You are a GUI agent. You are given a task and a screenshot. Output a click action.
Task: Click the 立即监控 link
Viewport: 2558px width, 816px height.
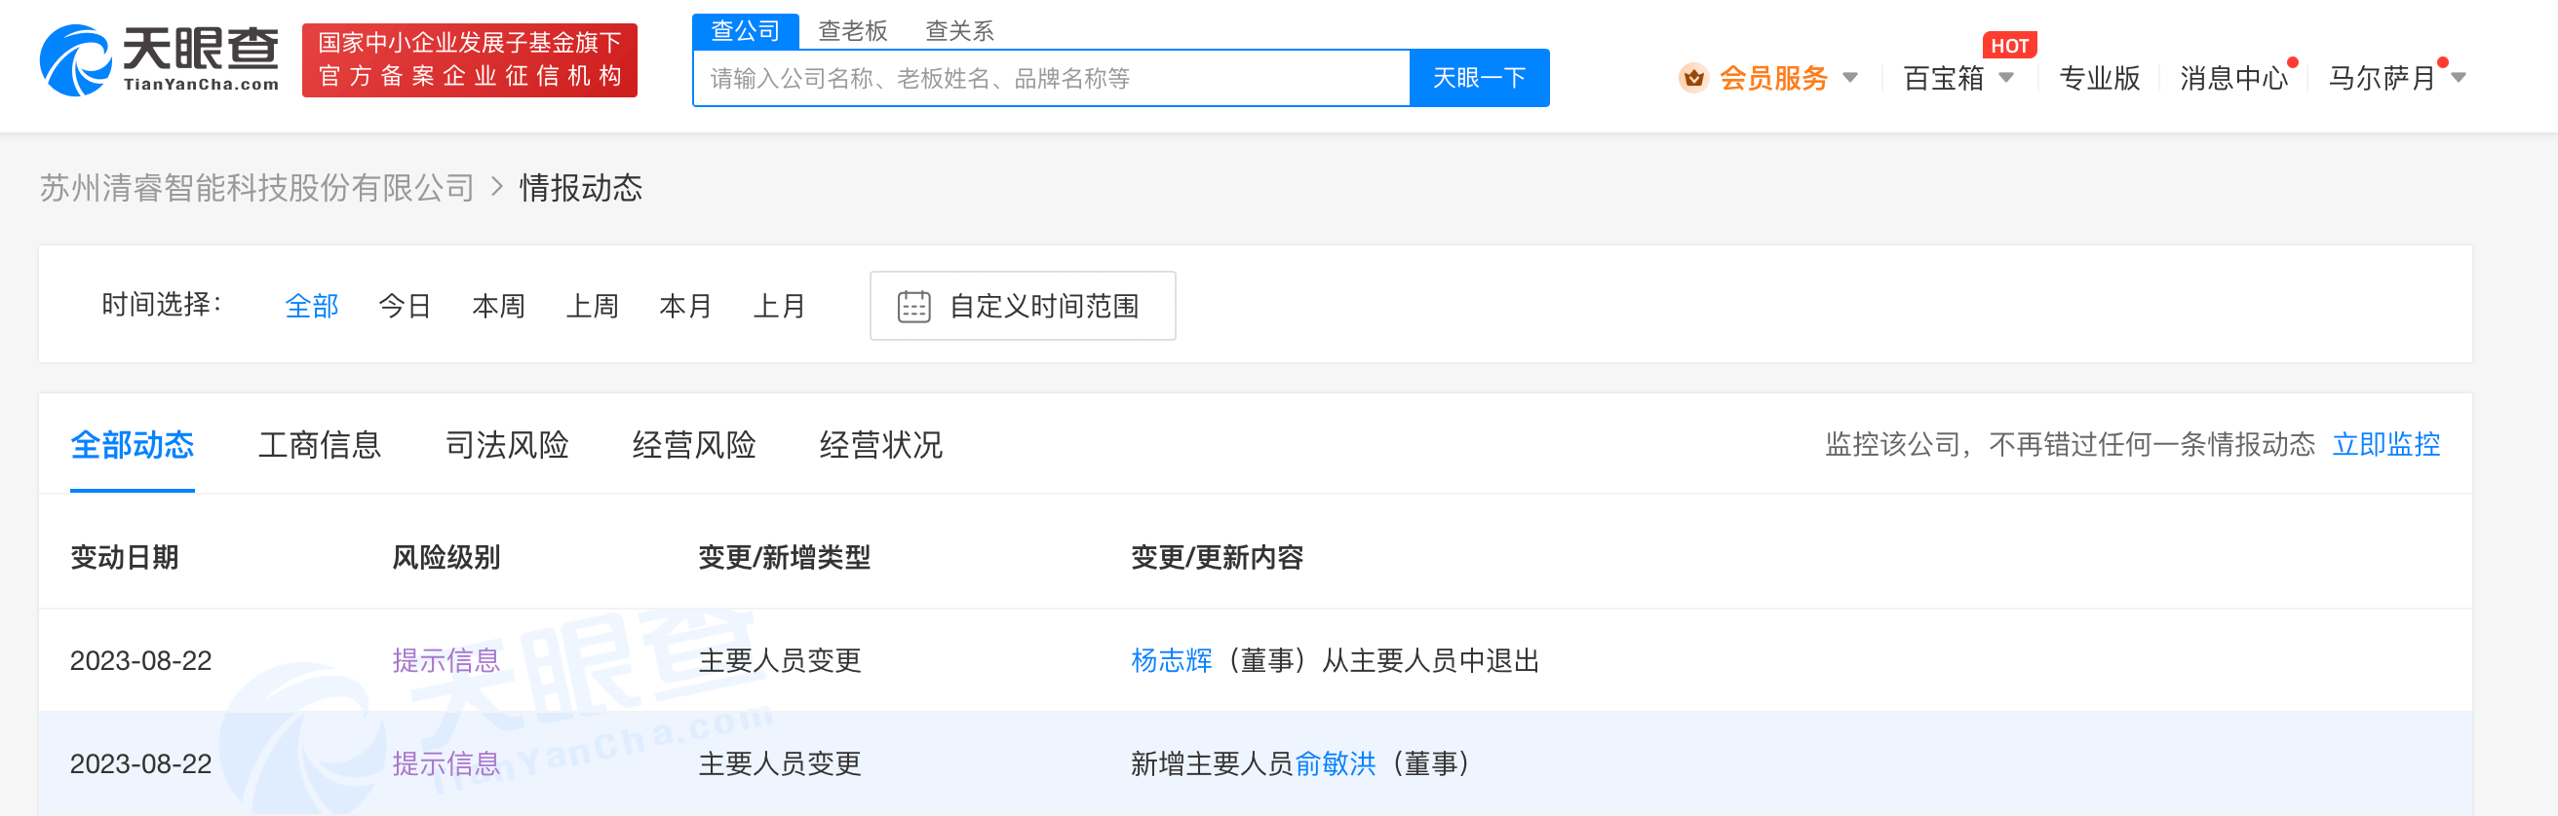point(2385,444)
